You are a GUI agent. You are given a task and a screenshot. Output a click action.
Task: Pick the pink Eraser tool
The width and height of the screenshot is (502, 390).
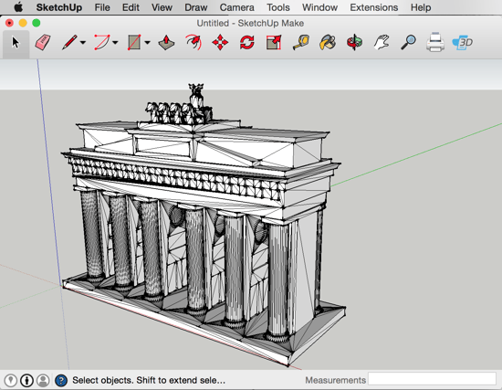(43, 43)
